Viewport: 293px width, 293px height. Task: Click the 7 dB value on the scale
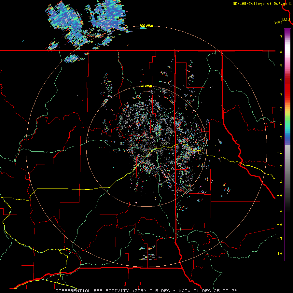pyautogui.click(x=281, y=36)
